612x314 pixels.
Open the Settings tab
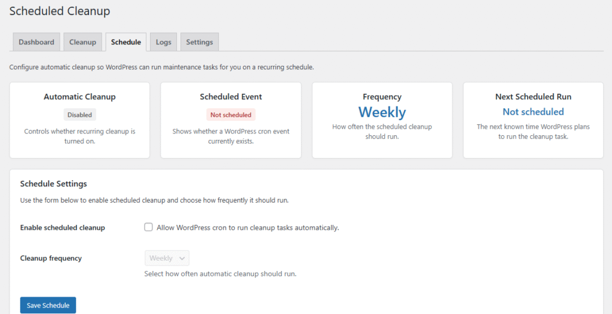pos(199,42)
